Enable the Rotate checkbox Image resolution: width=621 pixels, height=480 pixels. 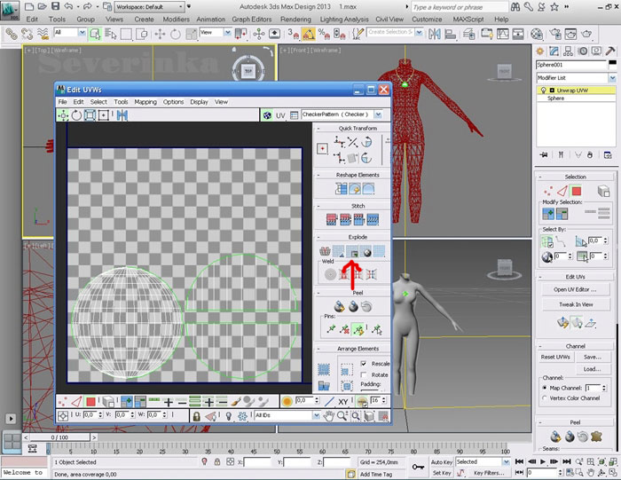pyautogui.click(x=365, y=375)
